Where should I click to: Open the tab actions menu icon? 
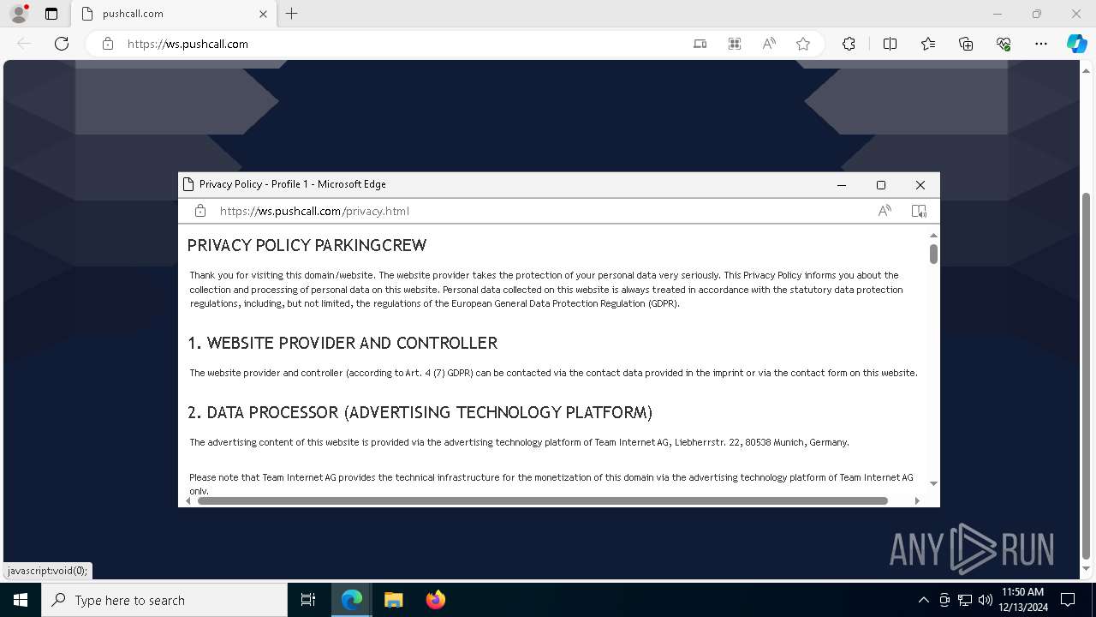tap(51, 14)
